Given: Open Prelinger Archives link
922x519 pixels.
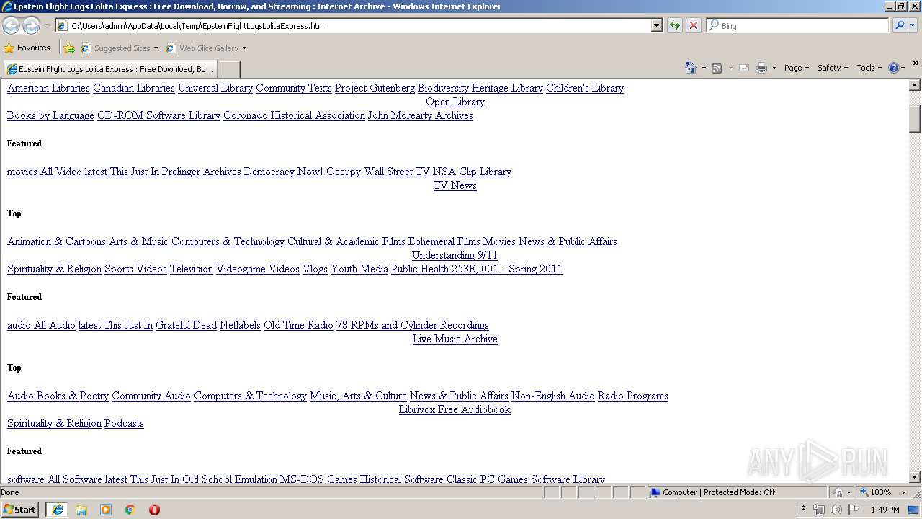Looking at the screenshot, I should pyautogui.click(x=201, y=172).
